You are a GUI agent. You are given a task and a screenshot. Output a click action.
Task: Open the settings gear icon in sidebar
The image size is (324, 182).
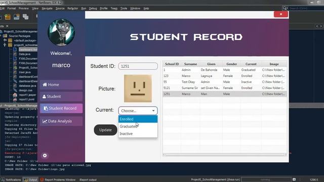pyautogui.click(x=45, y=155)
